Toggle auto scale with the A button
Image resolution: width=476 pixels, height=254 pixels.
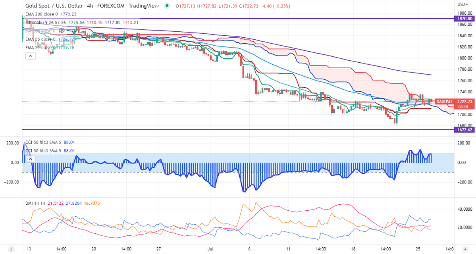(x=465, y=249)
